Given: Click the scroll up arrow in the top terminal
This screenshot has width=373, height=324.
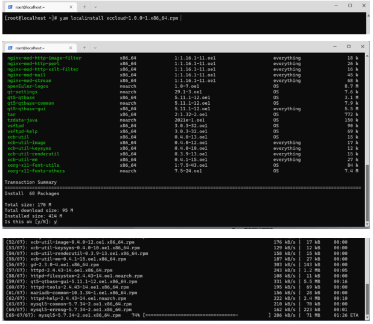Looking at the screenshot, I should click(x=368, y=14).
